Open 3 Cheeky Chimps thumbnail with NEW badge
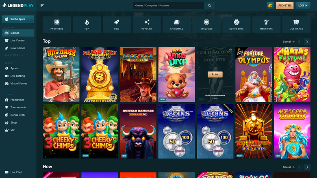Screen dimensions: 317x178 100,131
